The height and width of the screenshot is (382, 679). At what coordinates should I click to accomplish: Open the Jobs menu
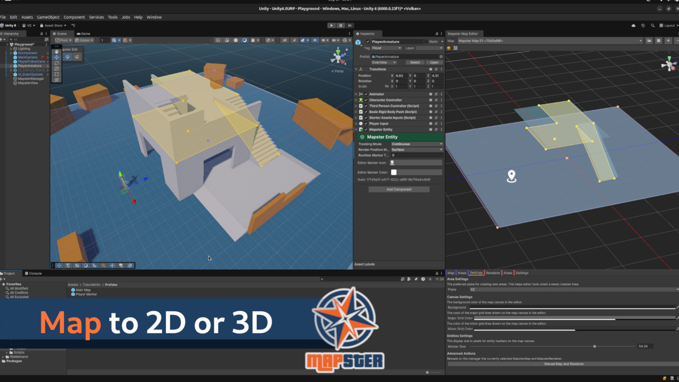126,18
